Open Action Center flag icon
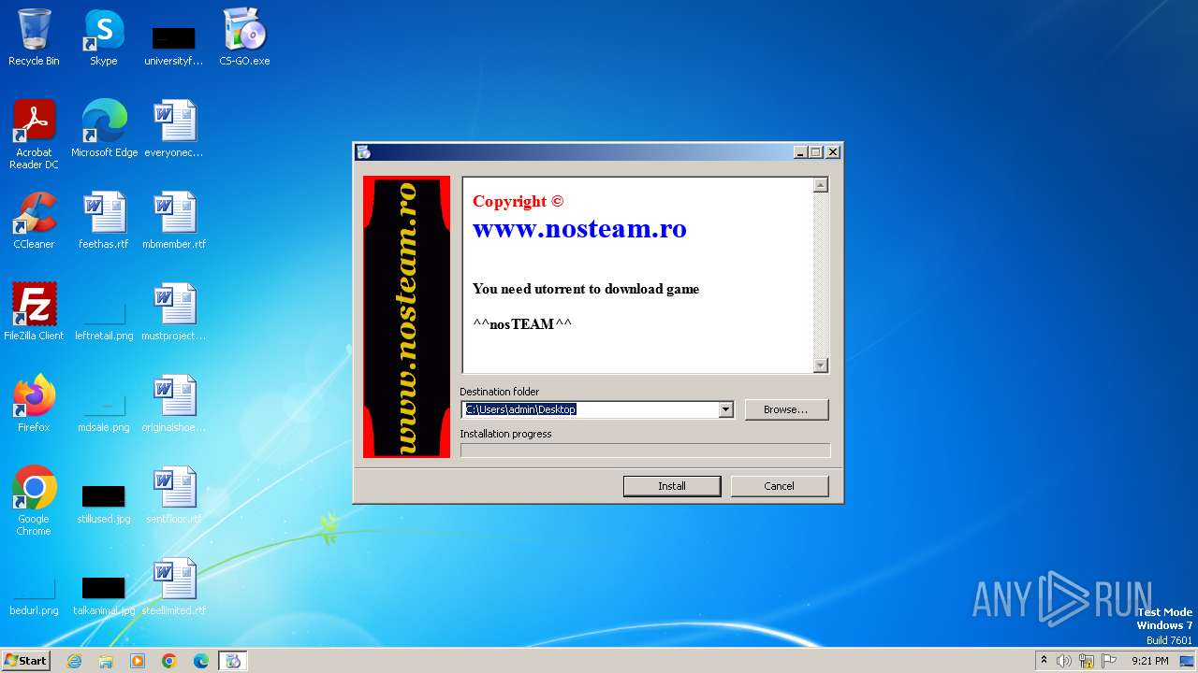1198x673 pixels. pos(1109,661)
